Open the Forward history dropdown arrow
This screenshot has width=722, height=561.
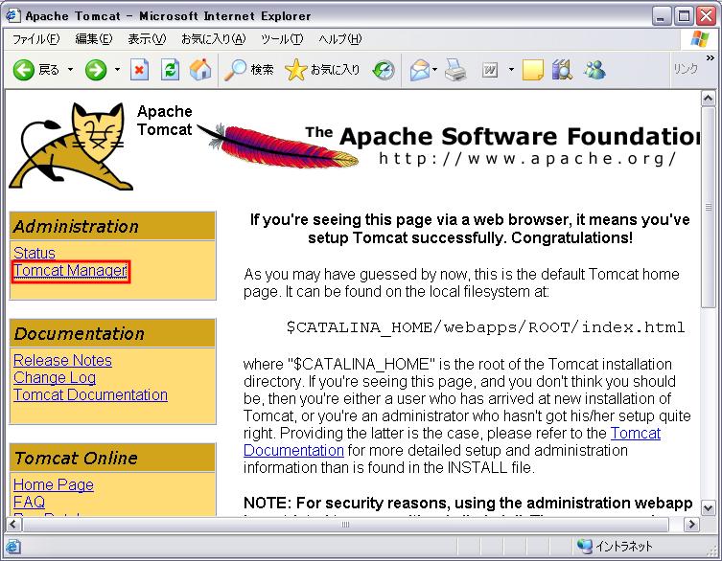(117, 70)
